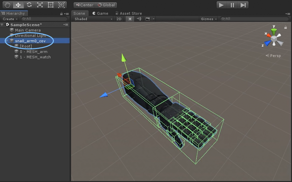
Task: Collapse the SampleScene tree
Action: pos(2,25)
